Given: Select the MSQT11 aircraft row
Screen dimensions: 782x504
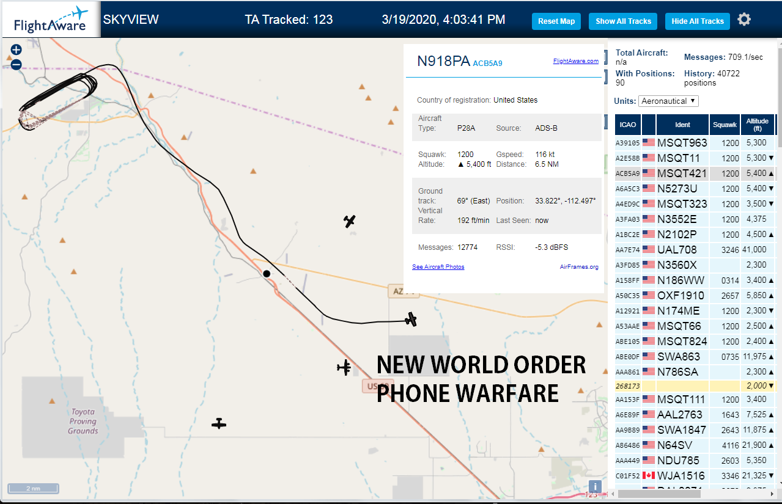Looking at the screenshot, I should coord(695,158).
